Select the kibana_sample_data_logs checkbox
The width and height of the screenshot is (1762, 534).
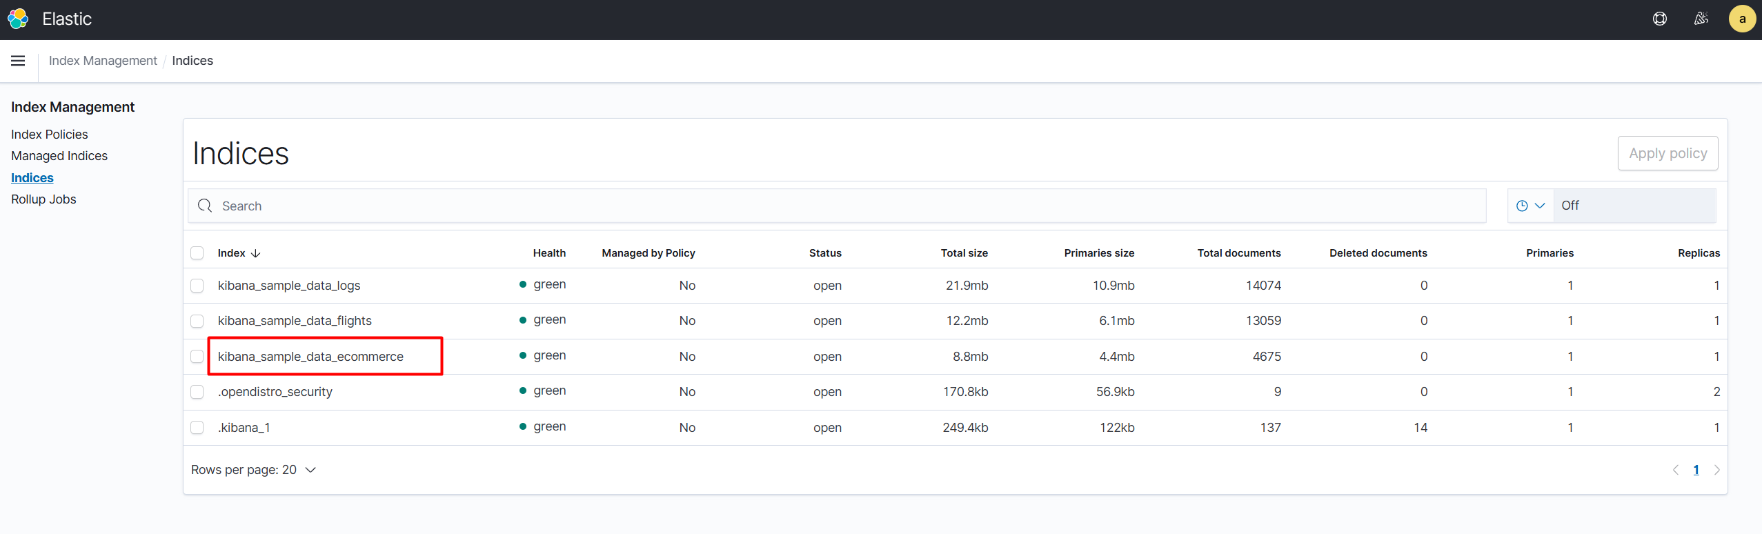197,286
